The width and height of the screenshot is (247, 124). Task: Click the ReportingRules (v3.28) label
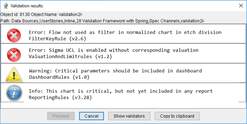click(x=60, y=97)
